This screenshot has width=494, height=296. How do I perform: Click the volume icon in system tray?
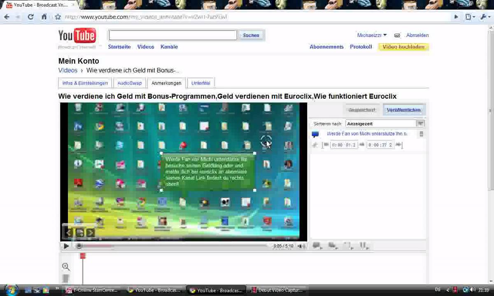coord(473,290)
